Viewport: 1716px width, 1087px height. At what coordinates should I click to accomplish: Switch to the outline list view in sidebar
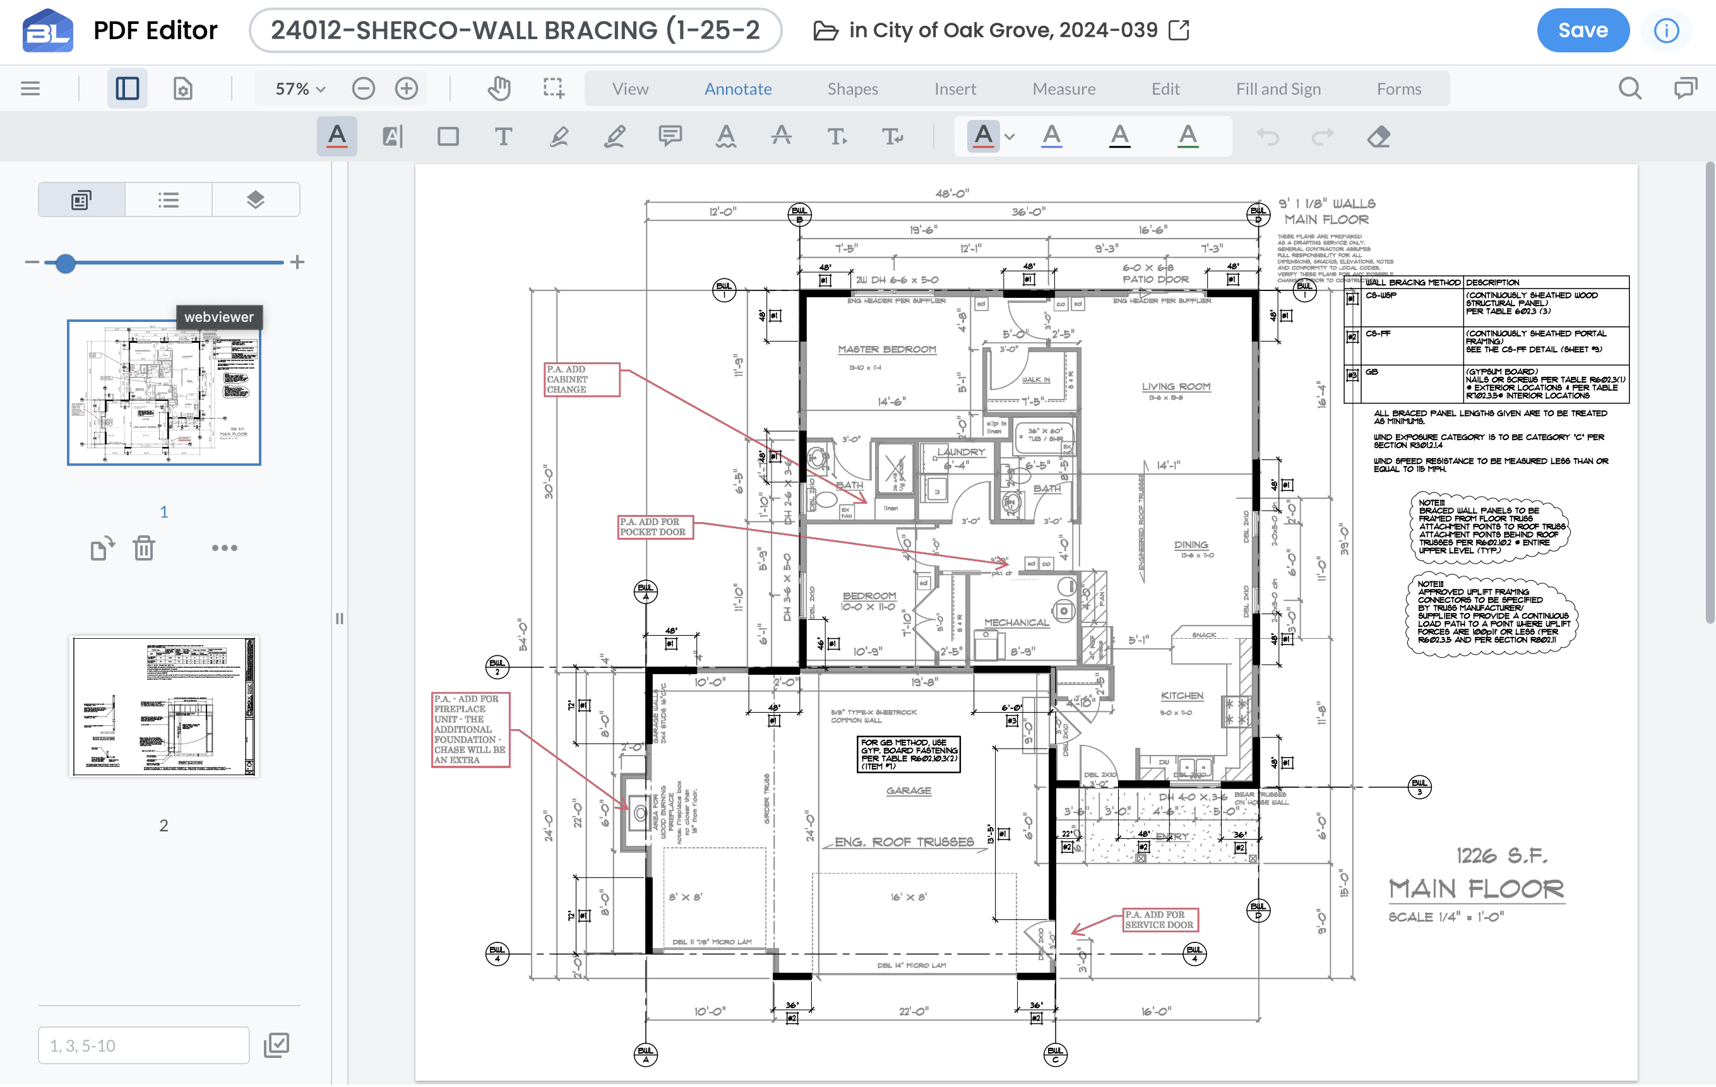168,200
